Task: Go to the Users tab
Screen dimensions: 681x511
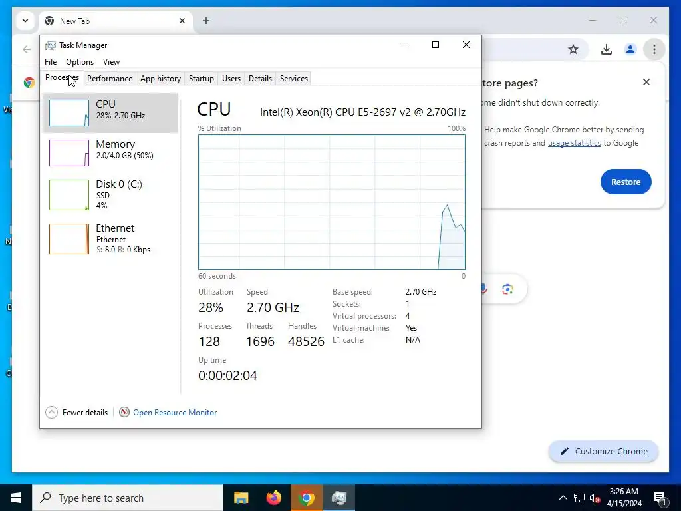Action: pos(231,79)
